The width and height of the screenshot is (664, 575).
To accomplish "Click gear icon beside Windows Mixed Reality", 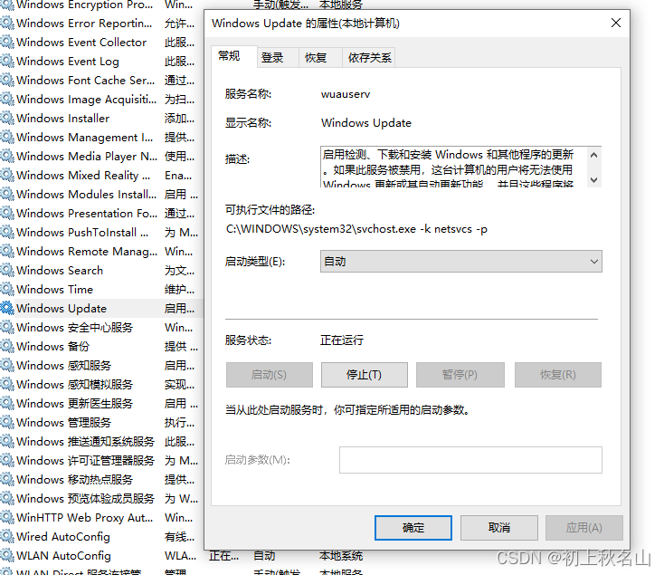I will [x=7, y=175].
